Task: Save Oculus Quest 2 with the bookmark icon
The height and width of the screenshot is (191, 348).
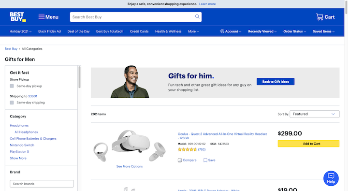Action: pos(209,160)
